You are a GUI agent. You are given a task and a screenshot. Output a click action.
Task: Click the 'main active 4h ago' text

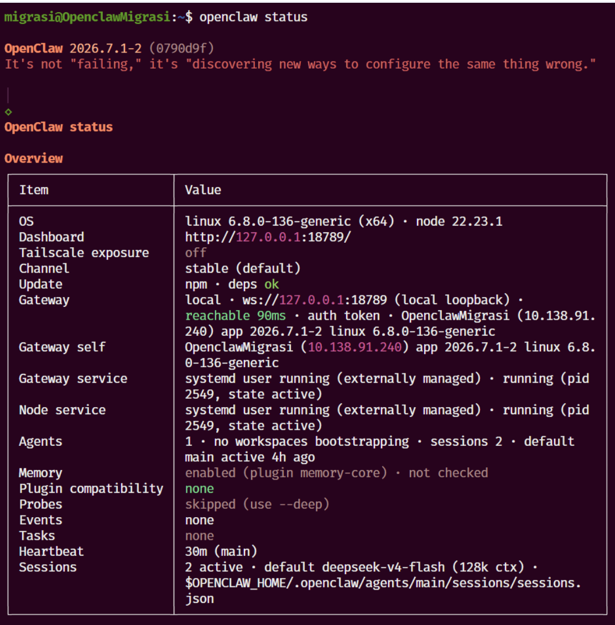point(250,457)
